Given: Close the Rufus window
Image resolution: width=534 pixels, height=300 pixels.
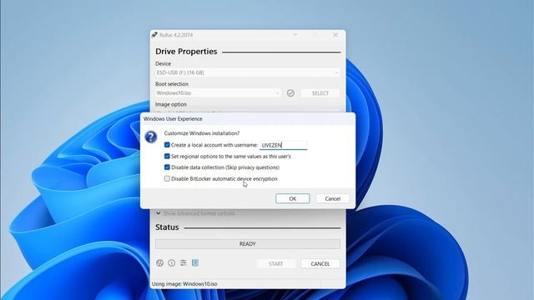Looking at the screenshot, I should click(x=335, y=35).
